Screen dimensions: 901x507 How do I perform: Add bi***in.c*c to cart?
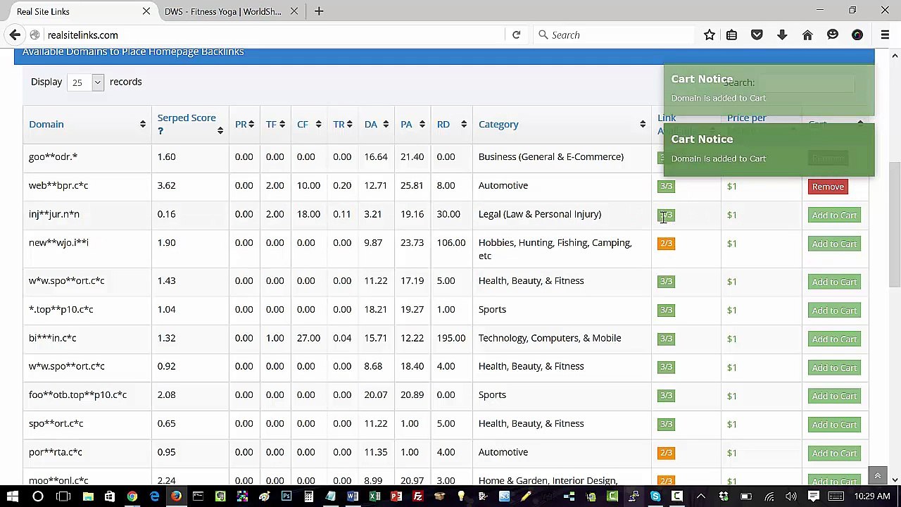[x=834, y=339]
